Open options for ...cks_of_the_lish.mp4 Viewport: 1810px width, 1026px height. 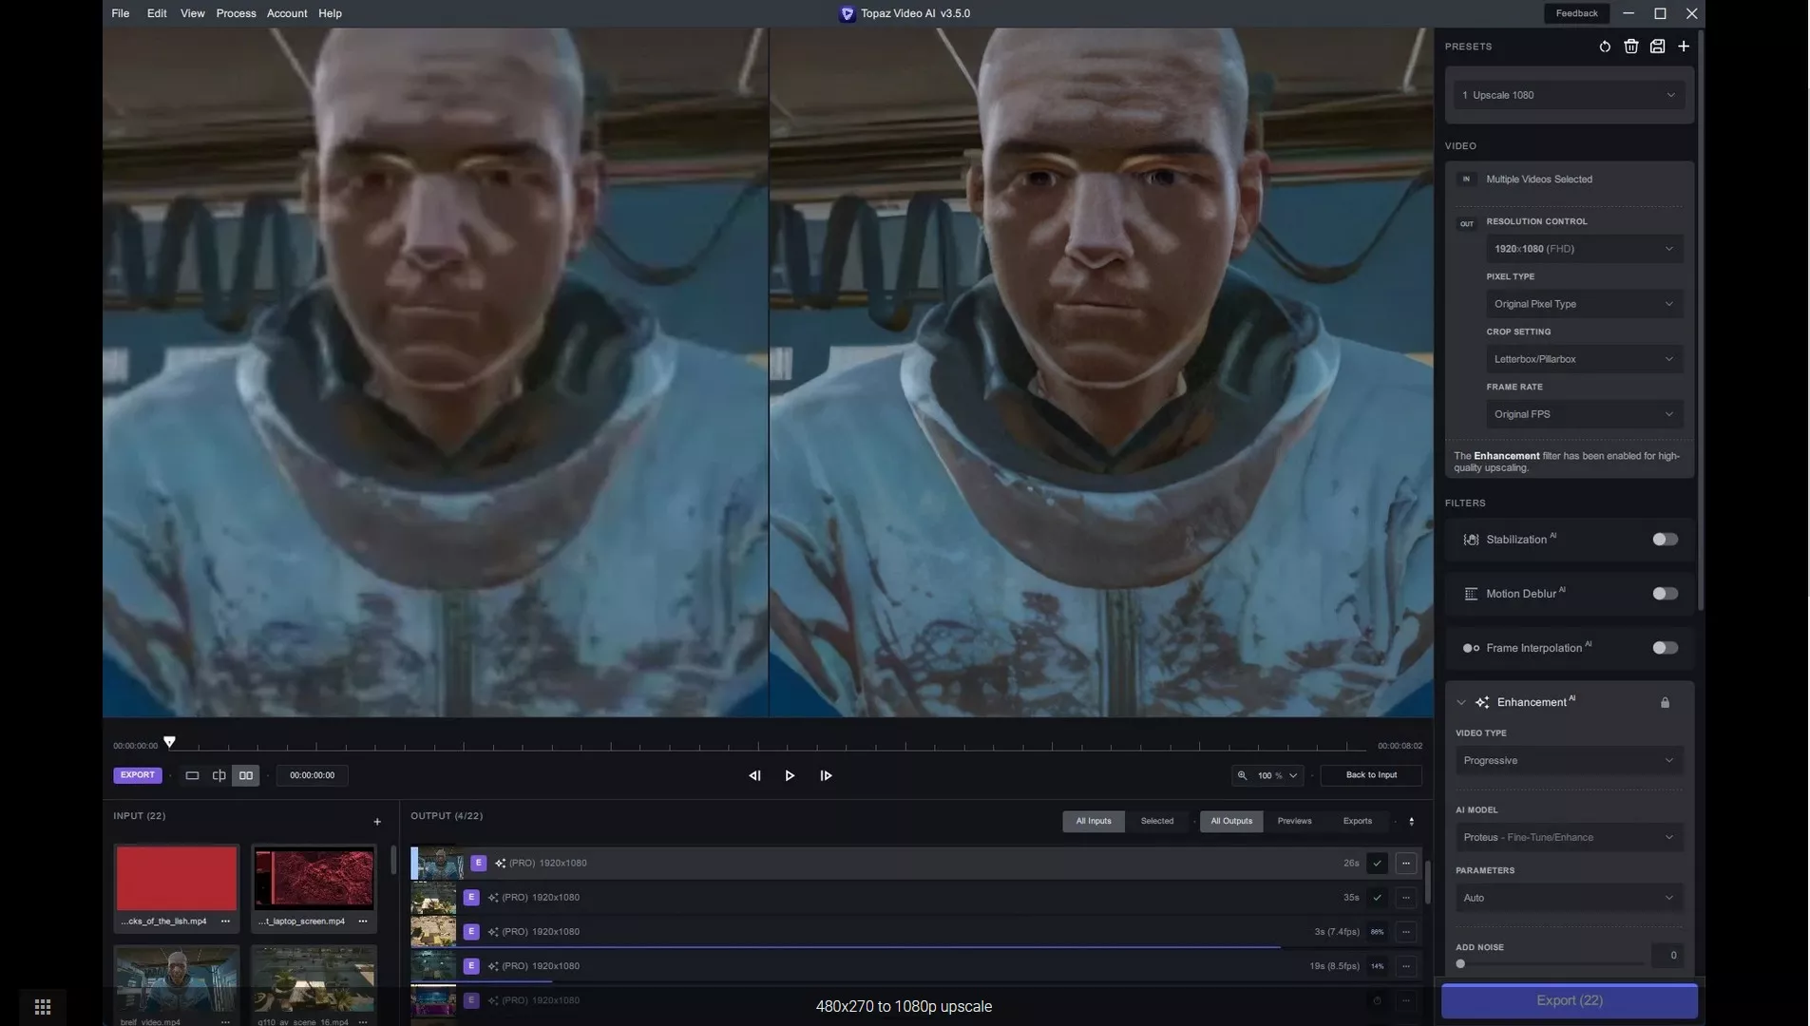click(x=225, y=921)
